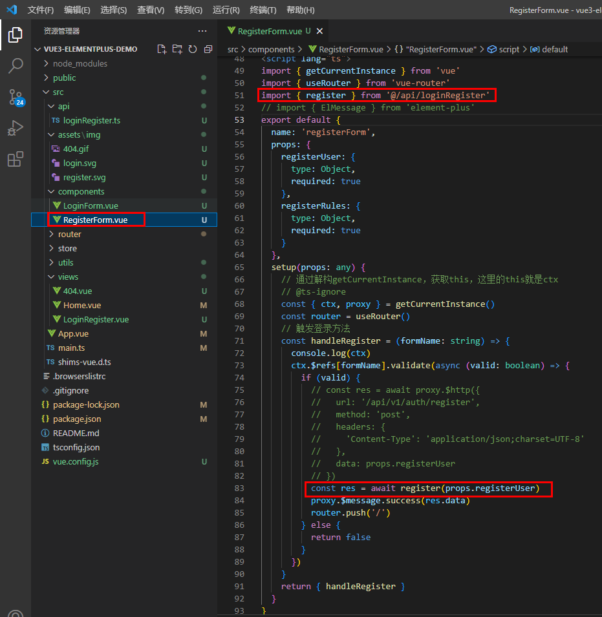This screenshot has width=602, height=617.
Task: Open LoginRegister.vue under views
Action: pos(96,320)
